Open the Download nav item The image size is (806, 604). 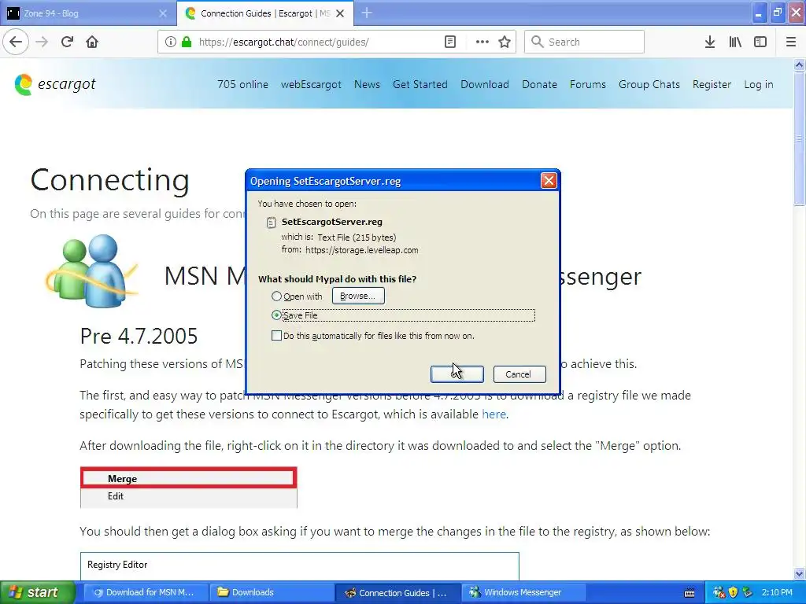(485, 84)
